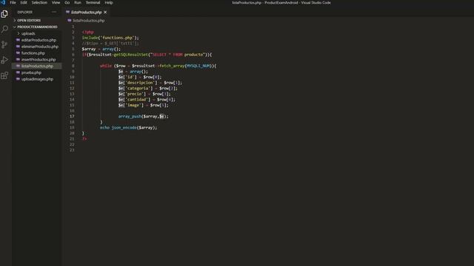Click the $e['cantidad'] assignment line
Image resolution: width=474 pixels, height=266 pixels.
[x=147, y=100]
